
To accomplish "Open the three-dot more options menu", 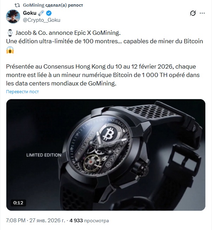I will point(202,13).
